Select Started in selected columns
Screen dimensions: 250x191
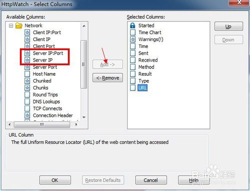pyautogui.click(x=146, y=25)
